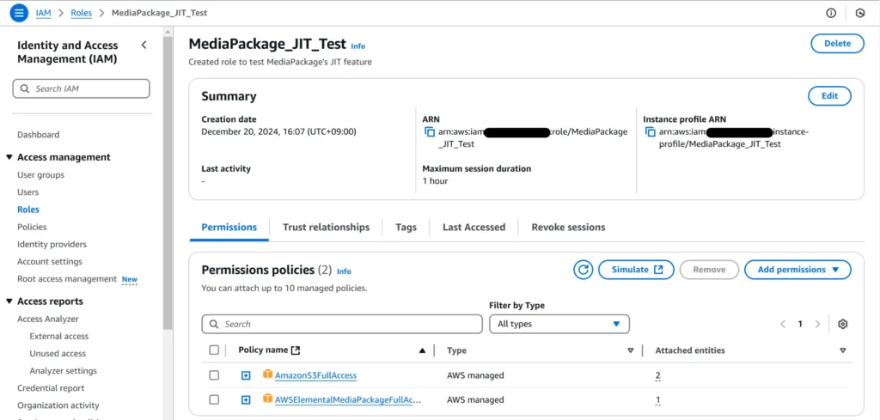Click IAM in the breadcrumb
Screen dimensions: 880x420
coord(43,13)
